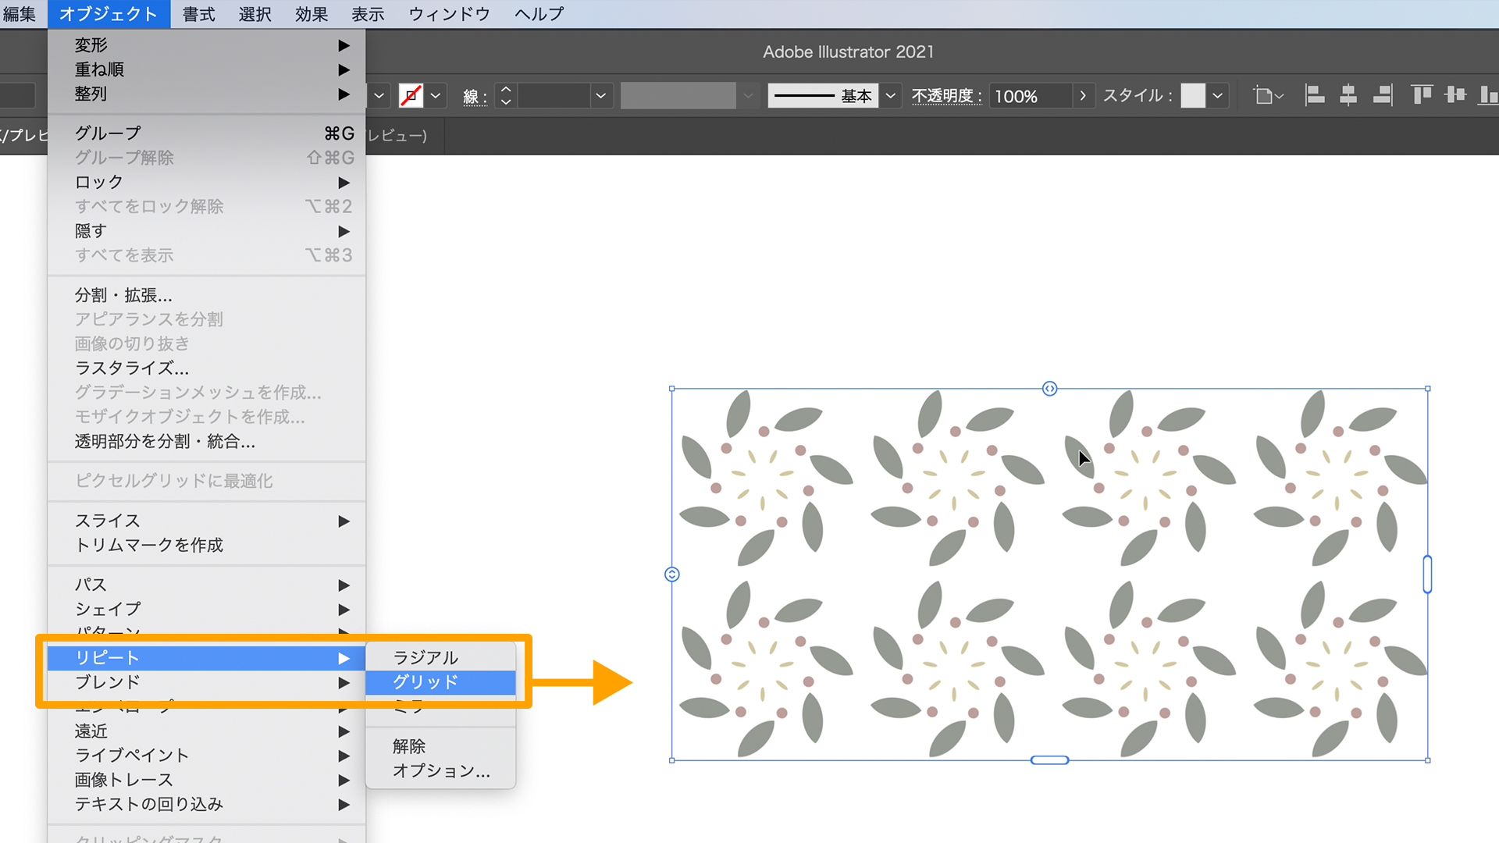The image size is (1499, 843).
Task: Click vertical align center icon
Action: pyautogui.click(x=1455, y=95)
